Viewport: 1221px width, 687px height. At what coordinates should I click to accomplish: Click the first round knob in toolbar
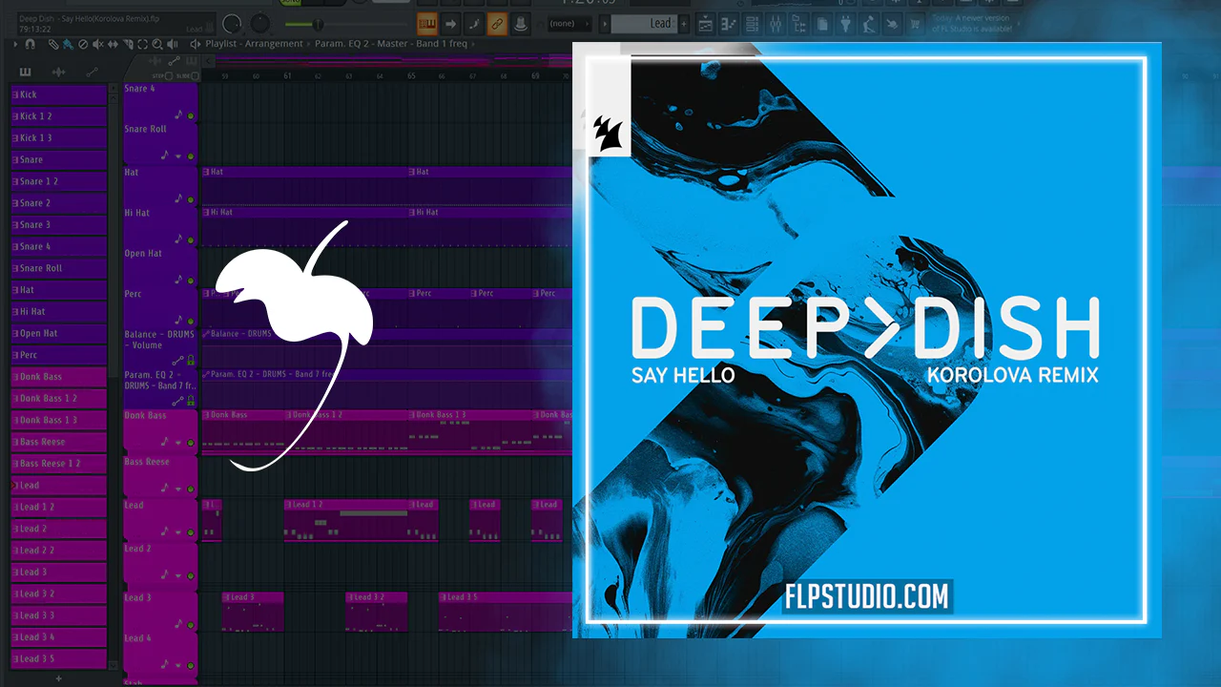(x=232, y=23)
